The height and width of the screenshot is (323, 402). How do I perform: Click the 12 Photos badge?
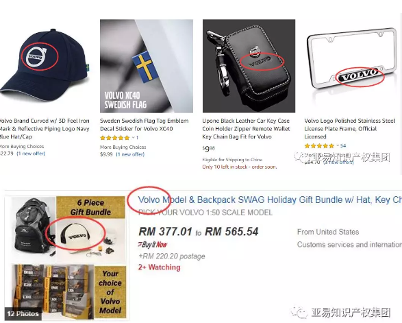(x=23, y=314)
